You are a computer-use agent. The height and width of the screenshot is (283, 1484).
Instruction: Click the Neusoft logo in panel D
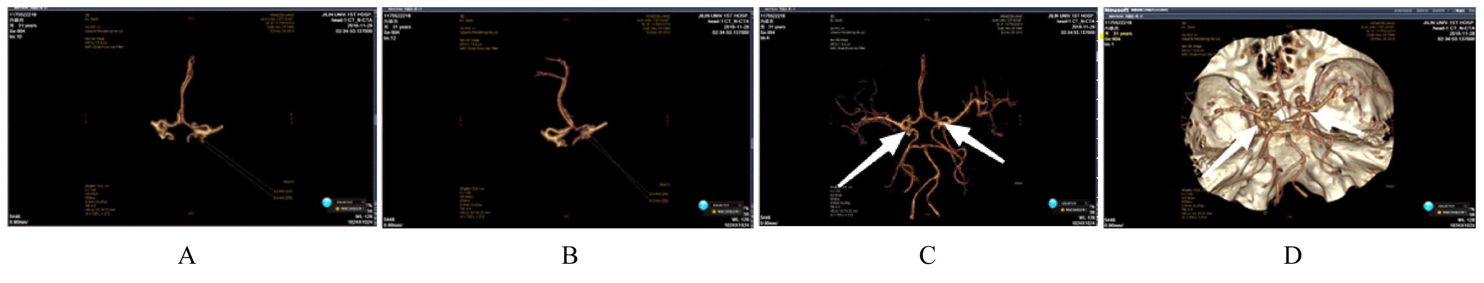pos(1117,10)
